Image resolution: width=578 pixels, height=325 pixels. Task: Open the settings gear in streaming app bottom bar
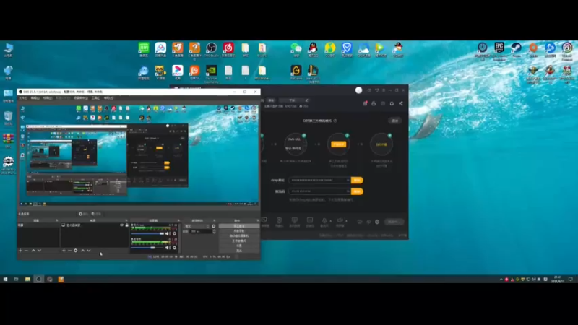click(377, 222)
